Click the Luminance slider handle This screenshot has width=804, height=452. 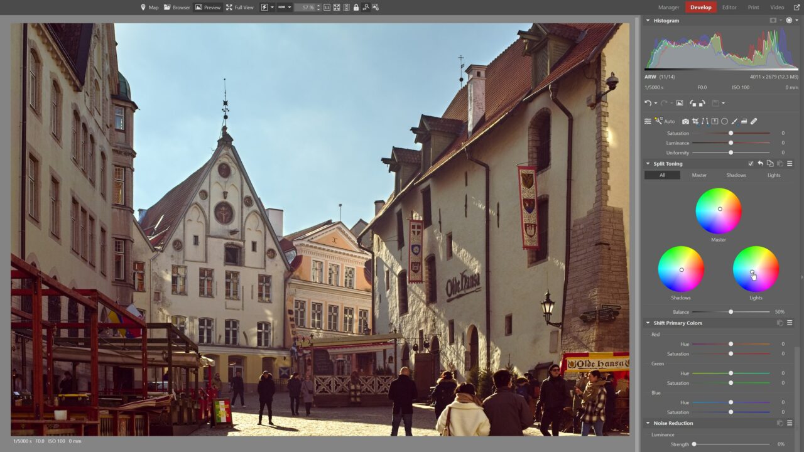pyautogui.click(x=731, y=143)
